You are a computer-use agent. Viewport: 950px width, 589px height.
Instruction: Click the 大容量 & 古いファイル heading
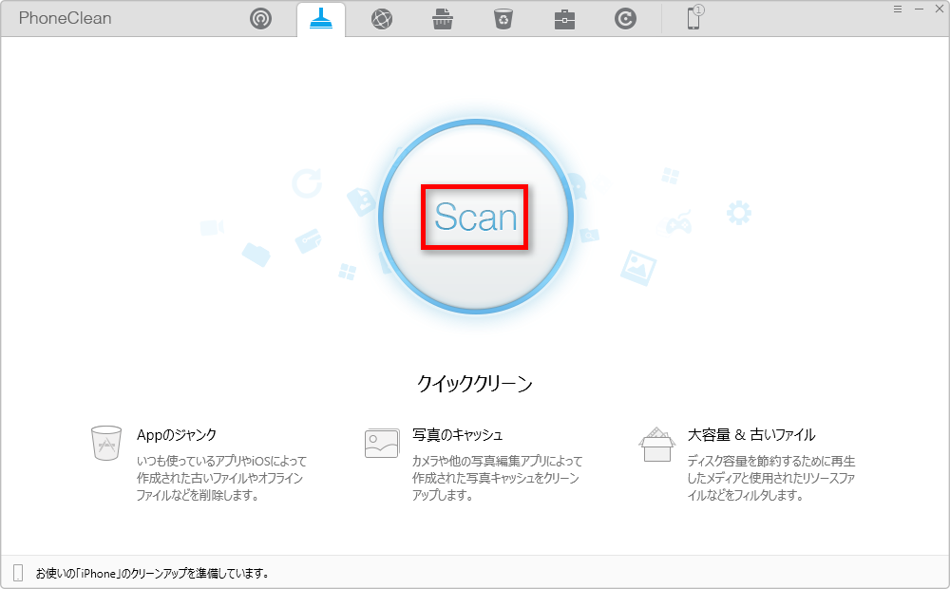point(751,434)
